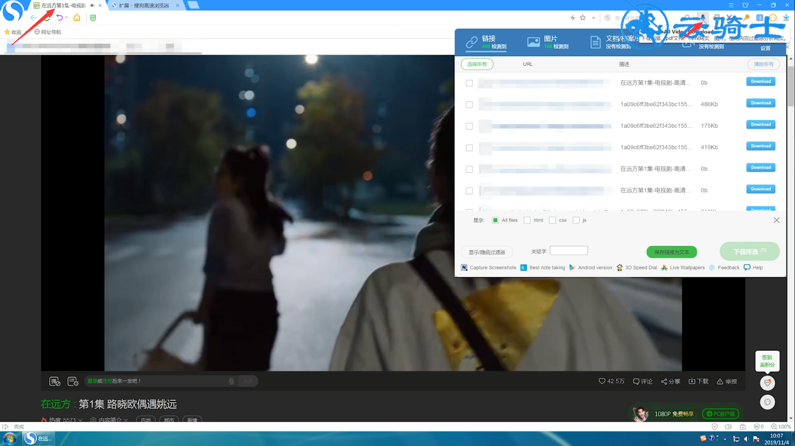Check the 419Kb row checkbox
The width and height of the screenshot is (795, 446).
click(469, 148)
